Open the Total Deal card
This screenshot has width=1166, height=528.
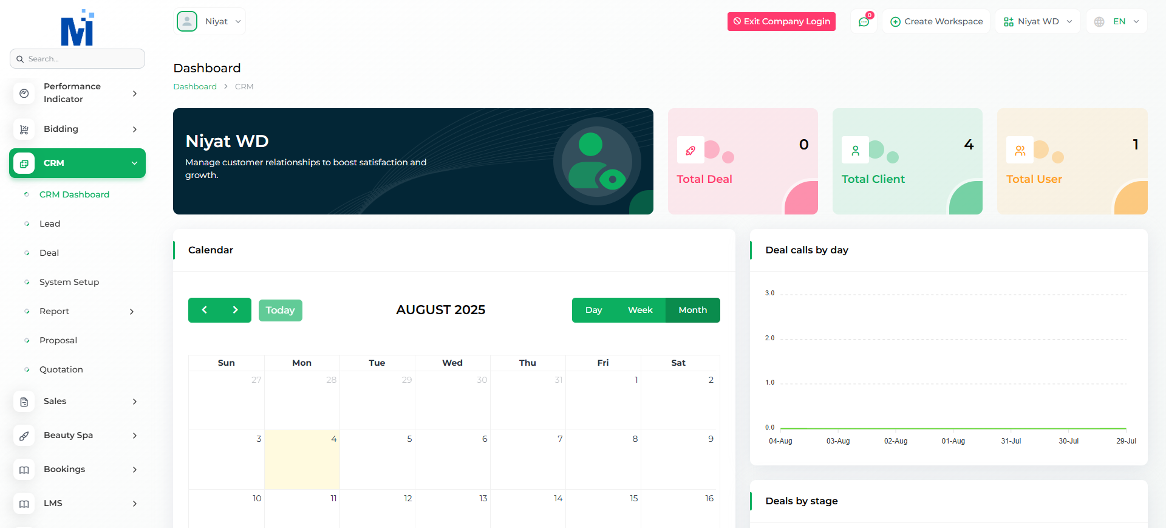pos(743,161)
